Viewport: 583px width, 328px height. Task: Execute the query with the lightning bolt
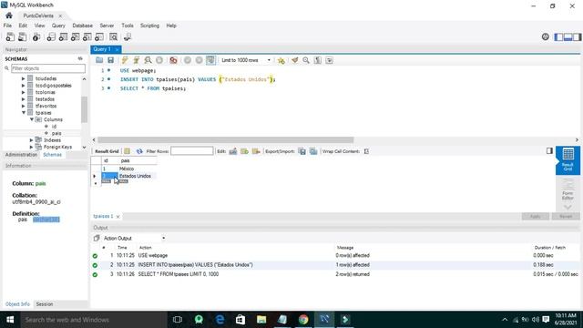point(125,60)
